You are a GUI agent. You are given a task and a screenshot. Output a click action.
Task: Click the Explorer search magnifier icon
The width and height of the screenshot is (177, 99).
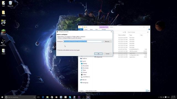pyautogui.click(x=148, y=32)
